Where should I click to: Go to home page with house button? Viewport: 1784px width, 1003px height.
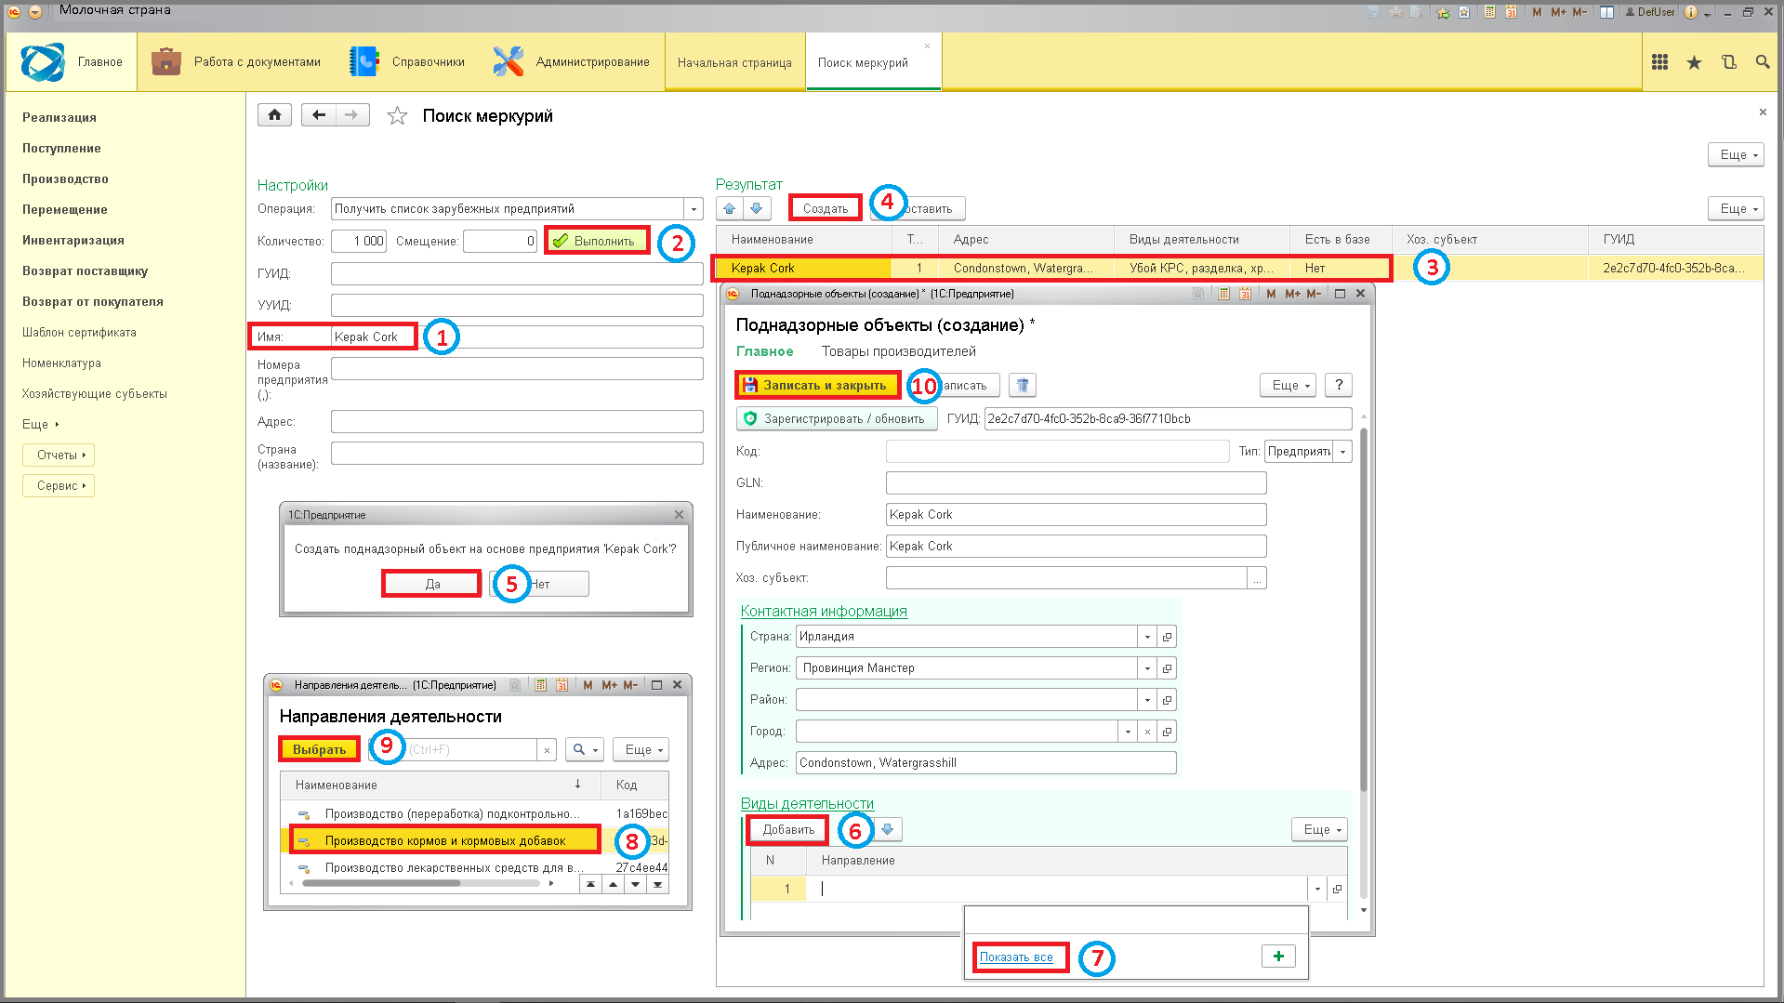(x=274, y=115)
